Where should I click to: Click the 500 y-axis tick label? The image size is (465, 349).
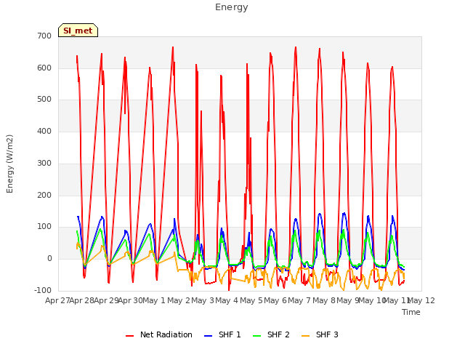point(44,100)
